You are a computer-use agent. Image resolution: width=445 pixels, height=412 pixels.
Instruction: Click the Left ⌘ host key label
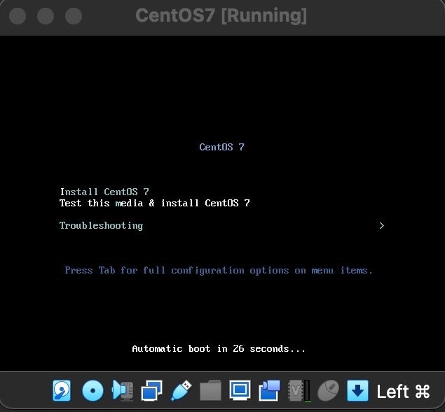tap(403, 391)
